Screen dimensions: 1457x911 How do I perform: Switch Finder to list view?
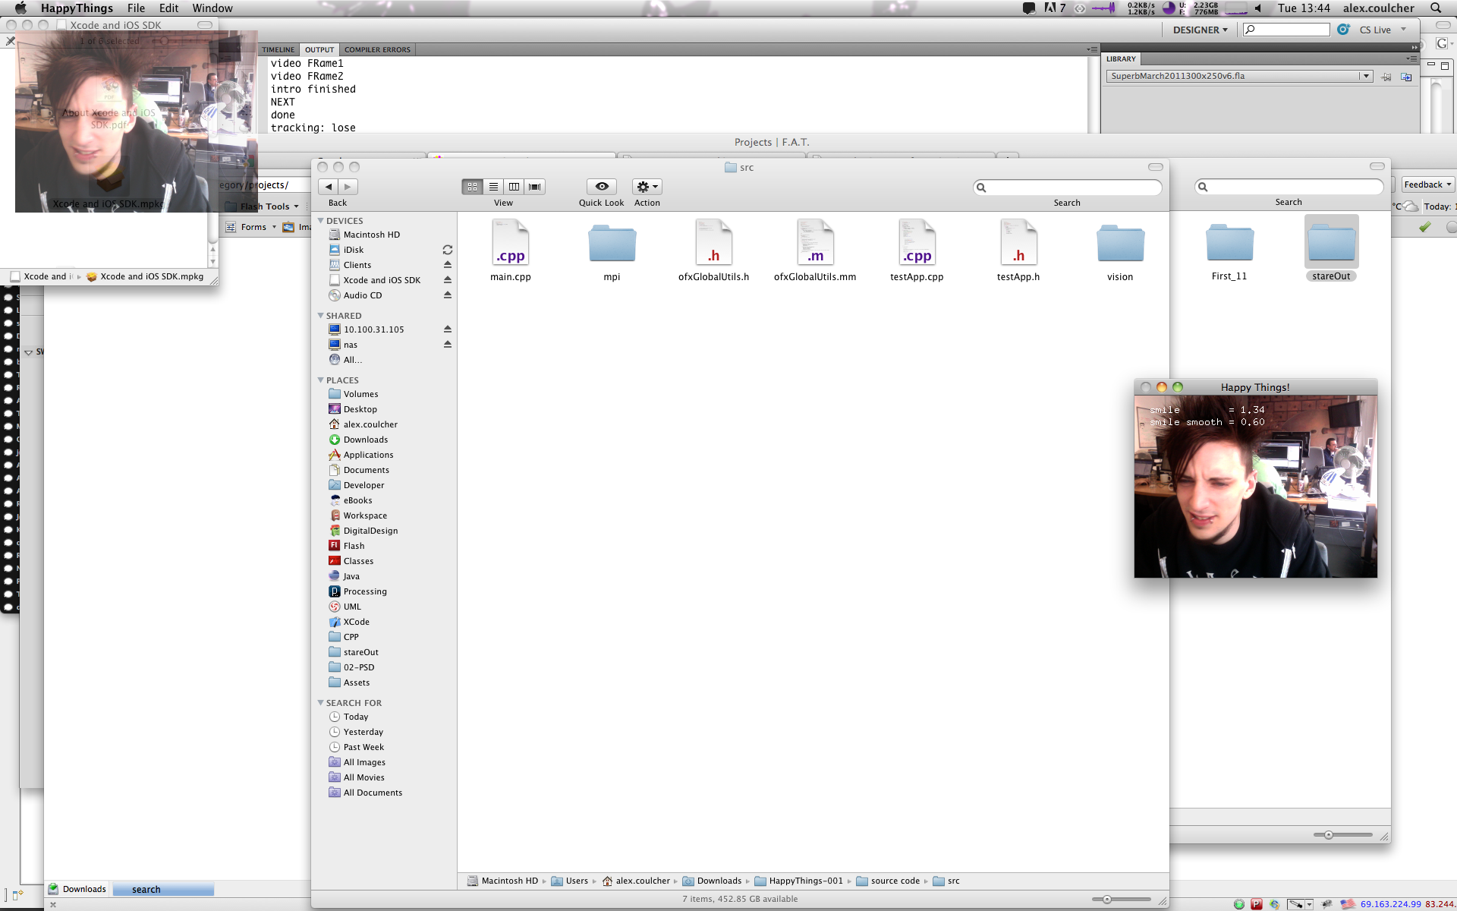493,187
